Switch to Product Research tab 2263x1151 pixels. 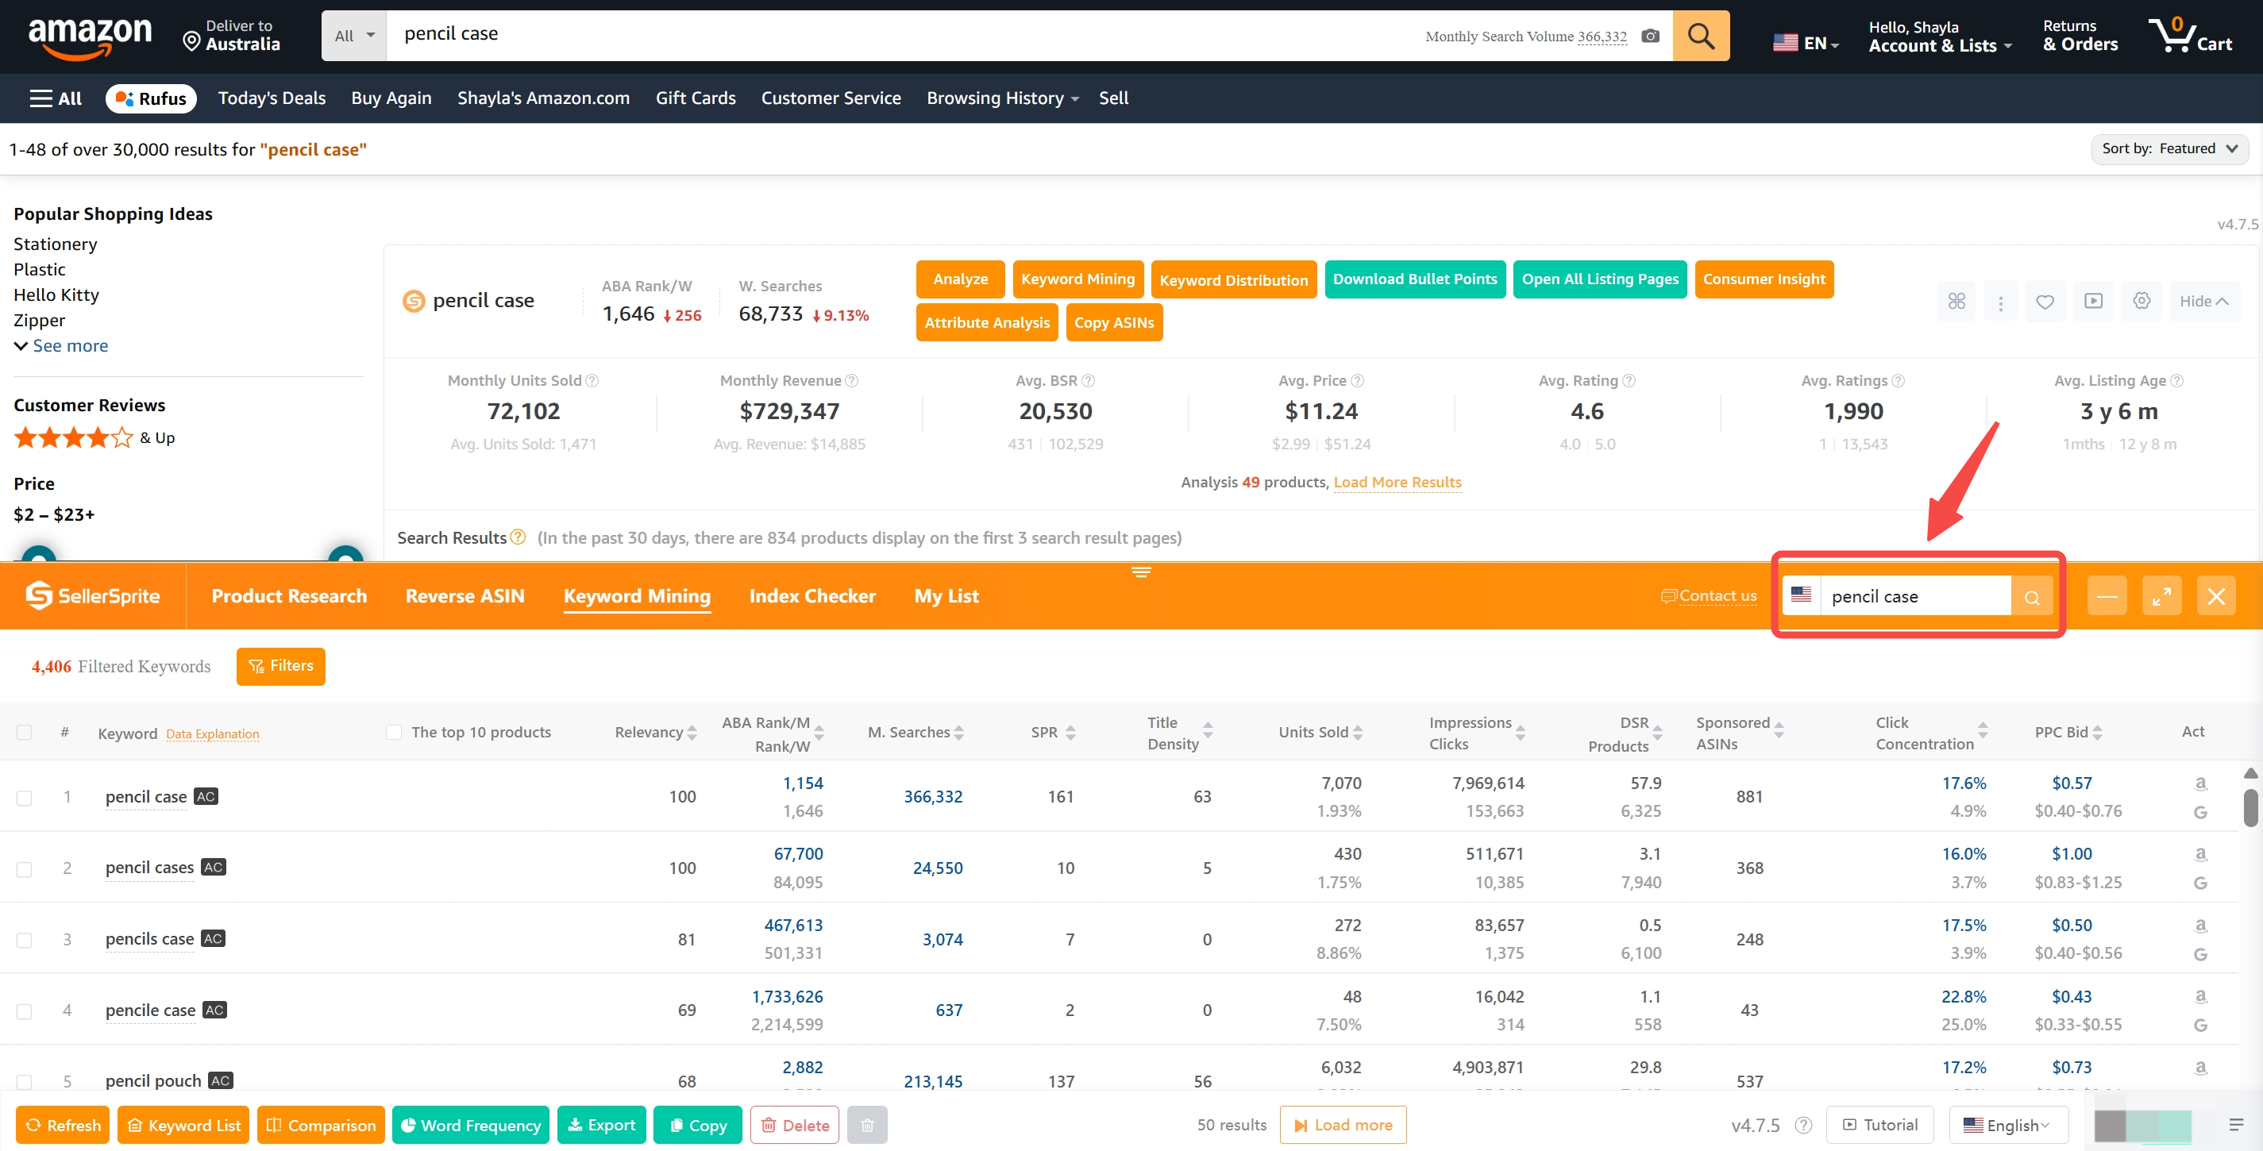tap(289, 596)
